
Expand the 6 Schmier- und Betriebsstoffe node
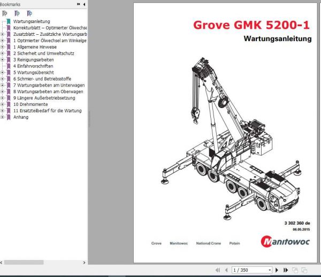click(x=2, y=79)
